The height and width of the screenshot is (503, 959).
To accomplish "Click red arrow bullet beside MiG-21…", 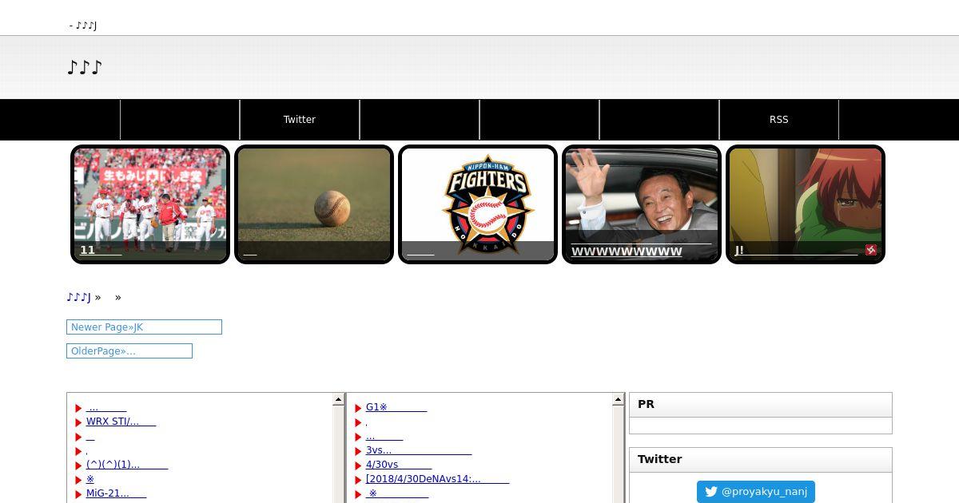I will click(78, 494).
